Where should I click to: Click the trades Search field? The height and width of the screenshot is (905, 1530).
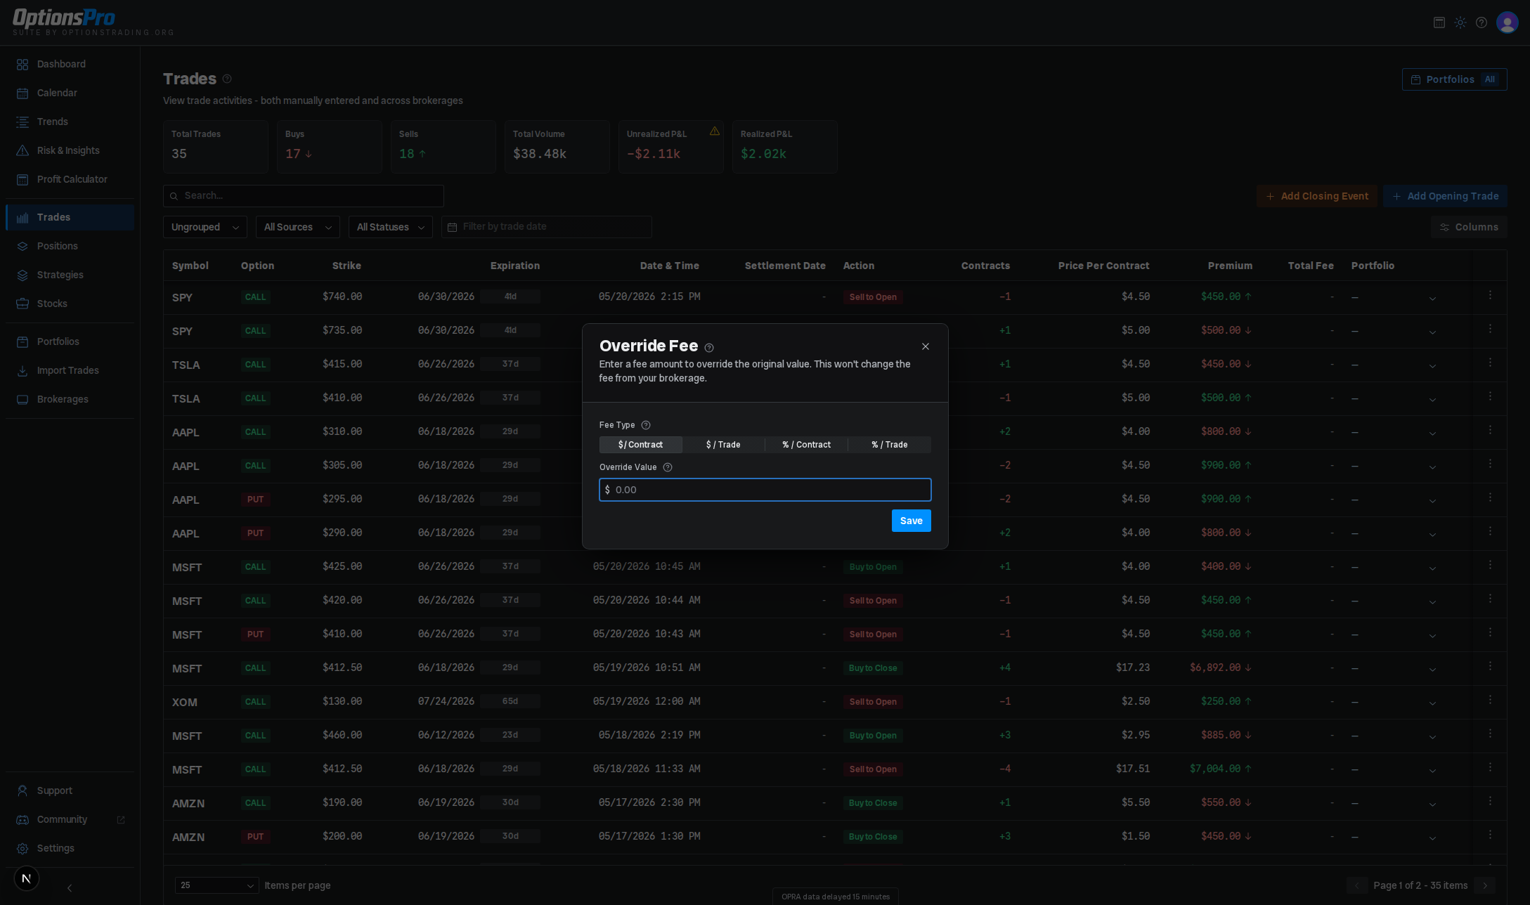pos(304,196)
